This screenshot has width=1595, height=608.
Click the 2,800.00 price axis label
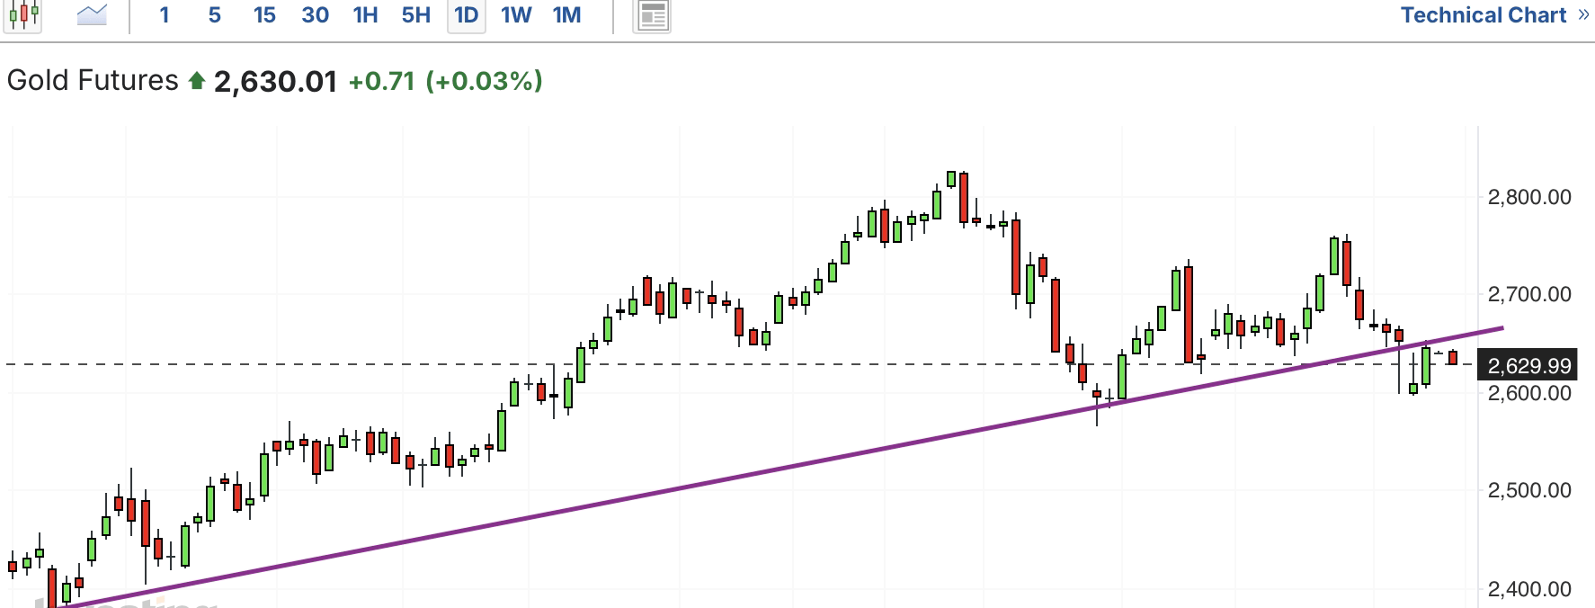pyautogui.click(x=1529, y=197)
